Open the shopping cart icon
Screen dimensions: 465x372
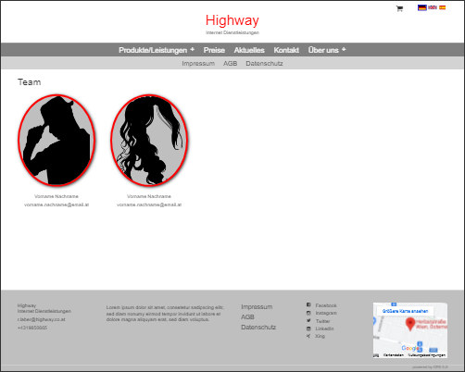[x=399, y=8]
